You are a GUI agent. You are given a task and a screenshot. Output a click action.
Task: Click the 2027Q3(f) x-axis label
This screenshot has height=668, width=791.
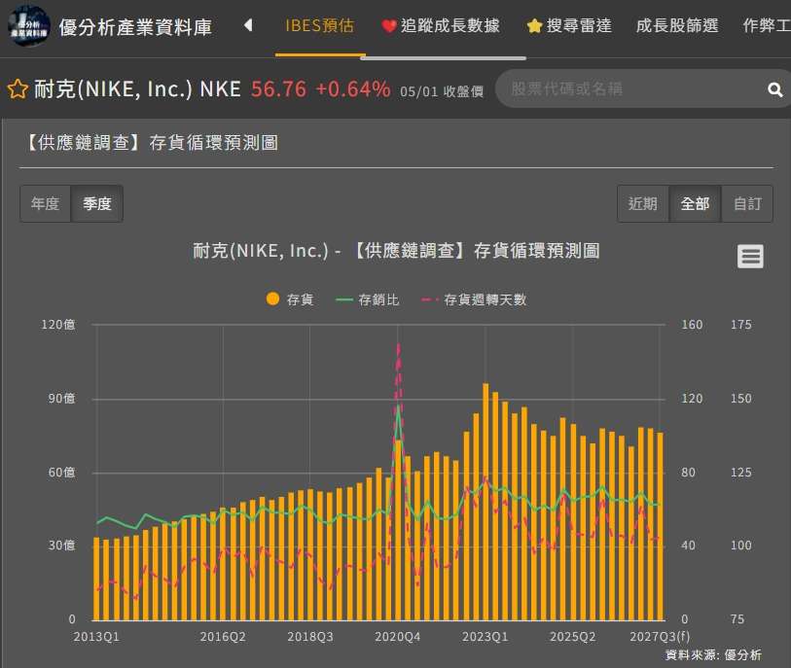[660, 637]
